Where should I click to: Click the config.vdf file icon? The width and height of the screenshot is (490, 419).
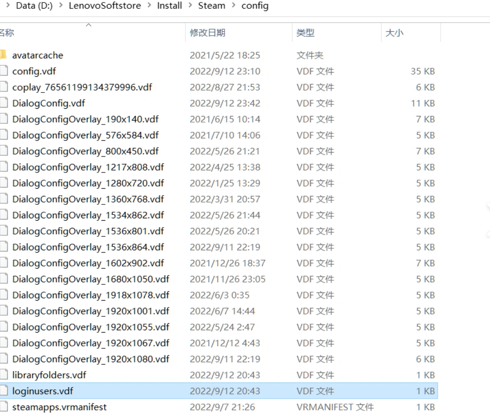tap(4, 71)
